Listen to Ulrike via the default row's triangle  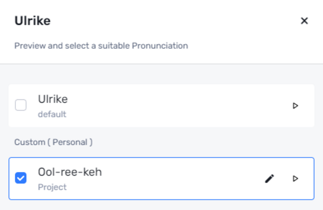click(296, 106)
